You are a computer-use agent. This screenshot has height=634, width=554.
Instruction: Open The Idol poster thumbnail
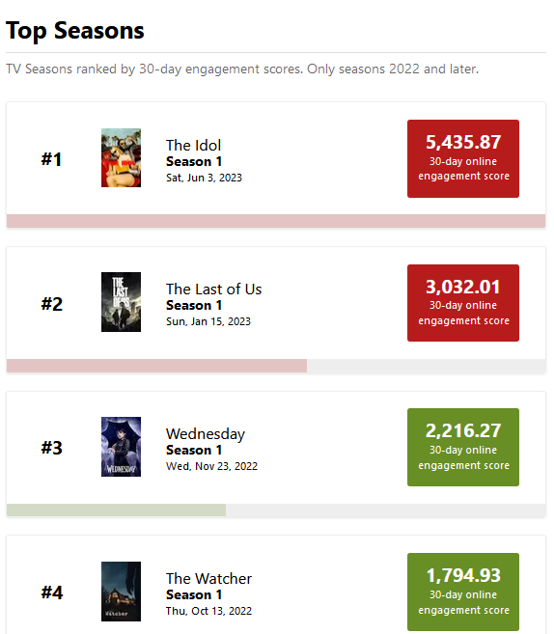[x=121, y=157]
